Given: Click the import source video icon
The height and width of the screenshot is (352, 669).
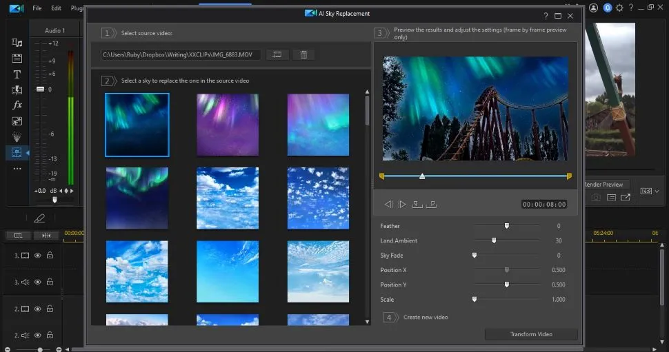Looking at the screenshot, I should (x=277, y=54).
